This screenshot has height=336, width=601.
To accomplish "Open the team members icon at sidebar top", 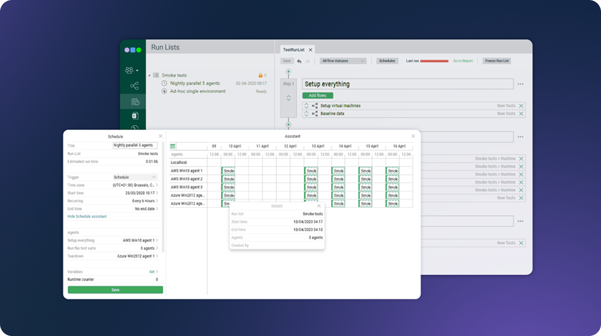I will tap(129, 70).
